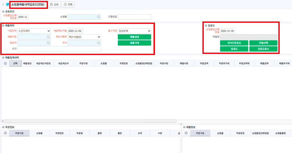Viewport: 292px width, 153px height.
Task: Click the green 매출생성 button
Action: point(134,37)
